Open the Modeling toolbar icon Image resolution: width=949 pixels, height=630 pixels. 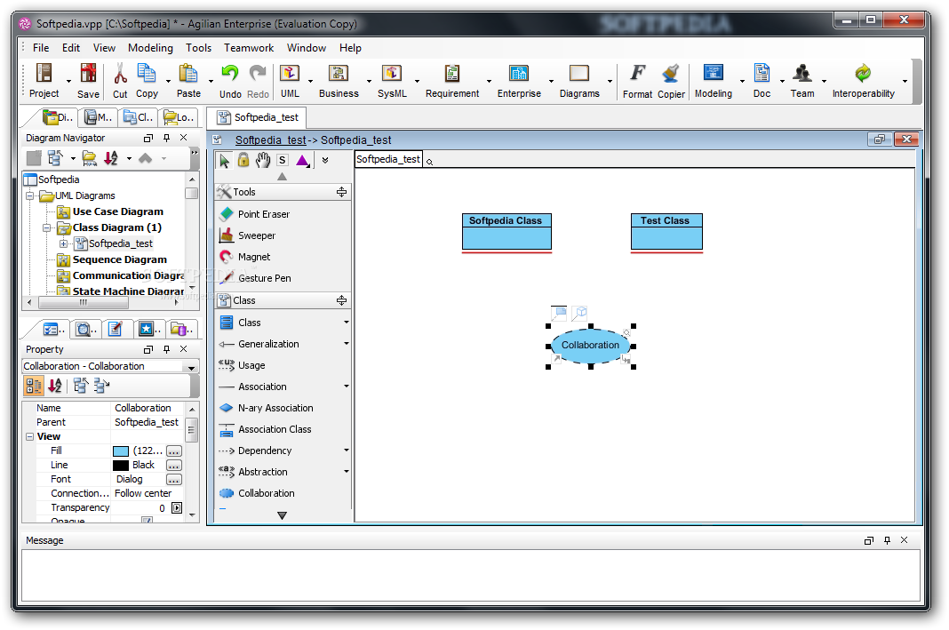713,81
